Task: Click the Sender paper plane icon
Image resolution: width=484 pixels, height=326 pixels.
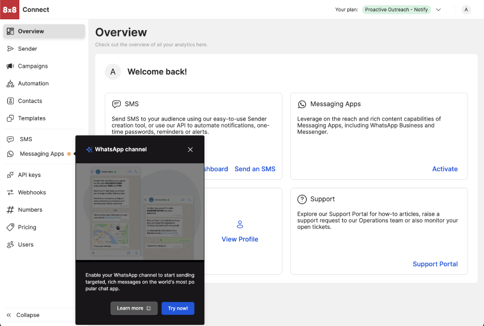Action: tap(10, 49)
